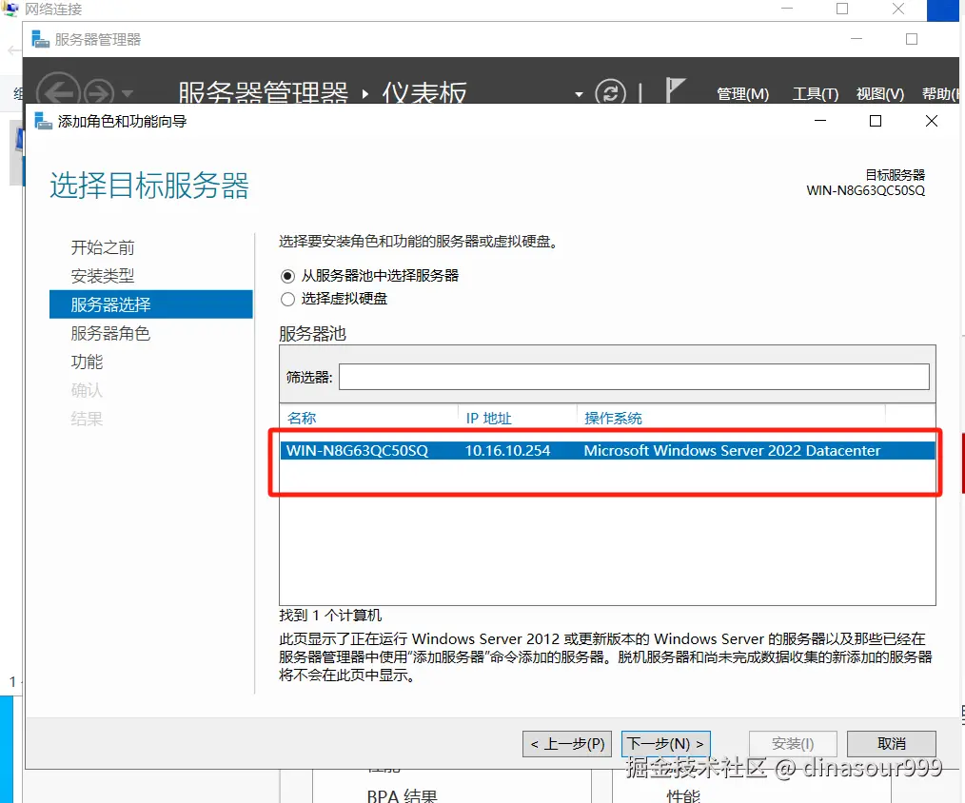Click IP address cell 10.16.10.254
The image size is (965, 803).
pos(507,450)
